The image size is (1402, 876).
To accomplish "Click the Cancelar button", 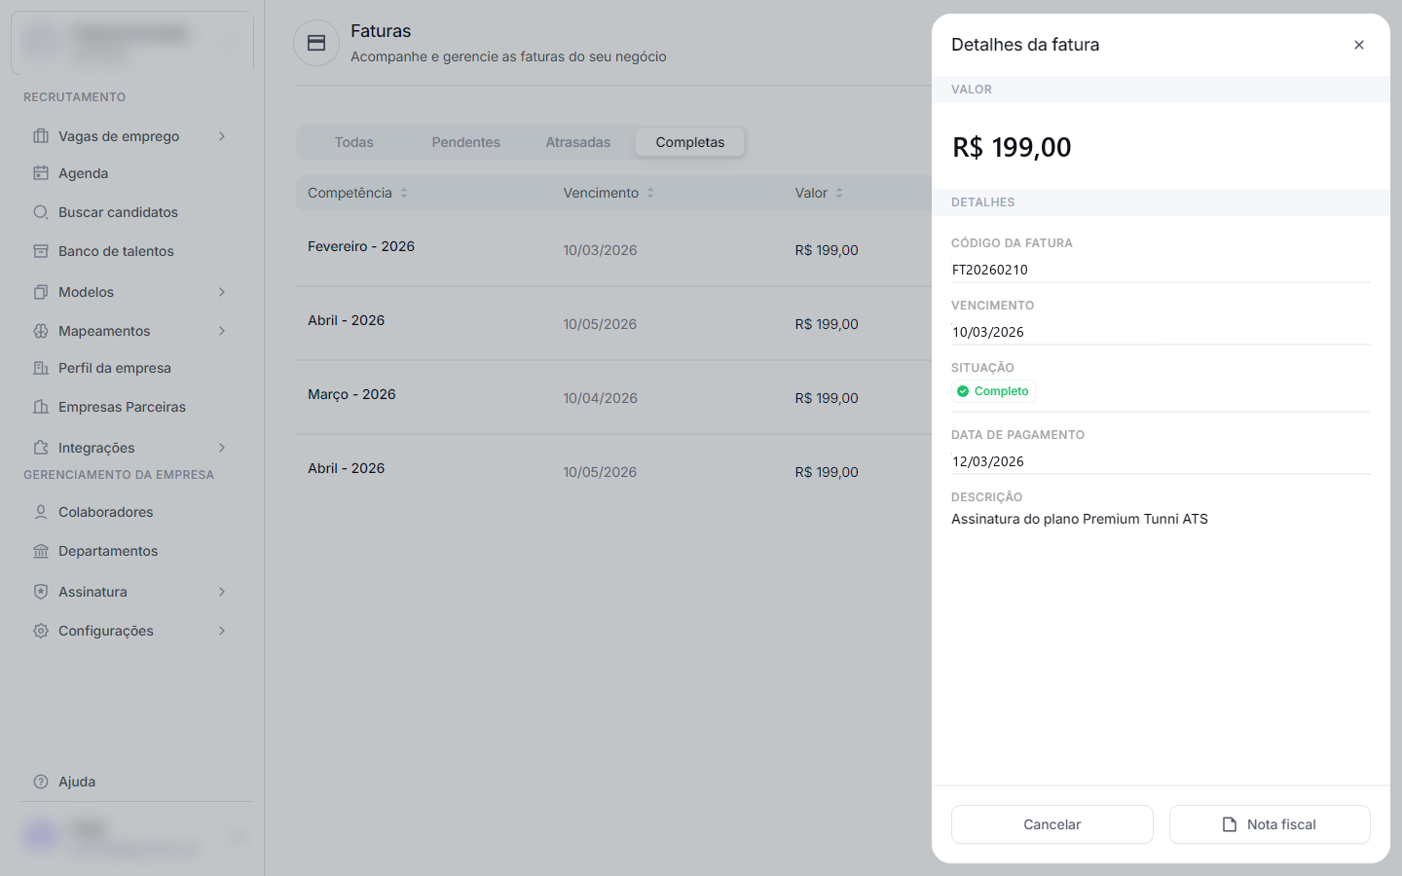I will point(1052,824).
